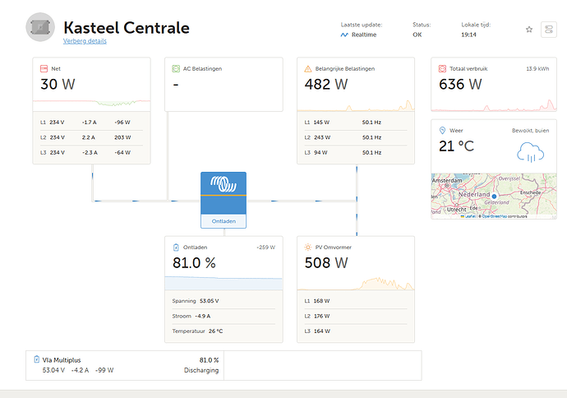567x398 pixels.
Task: Click the Status OK indicator
Action: click(x=417, y=35)
